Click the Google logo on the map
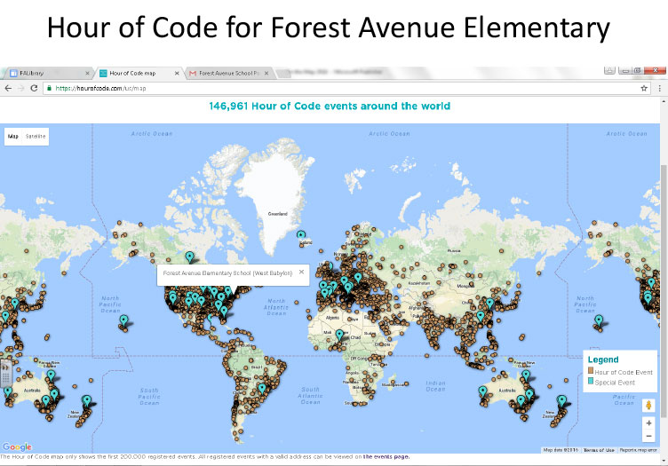The width and height of the screenshot is (668, 466). coord(17,446)
